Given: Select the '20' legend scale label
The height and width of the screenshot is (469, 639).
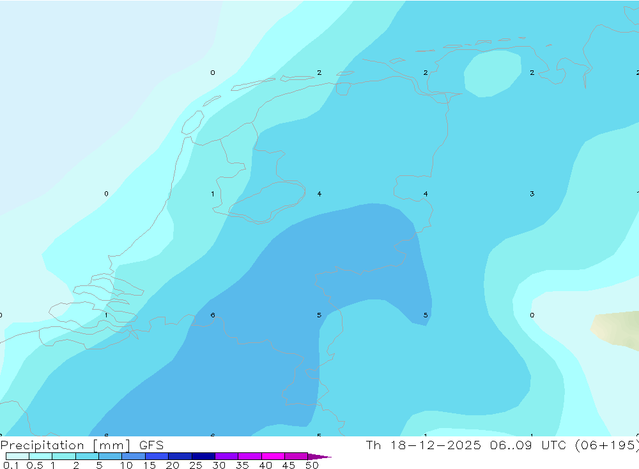Looking at the screenshot, I should pos(173,465).
